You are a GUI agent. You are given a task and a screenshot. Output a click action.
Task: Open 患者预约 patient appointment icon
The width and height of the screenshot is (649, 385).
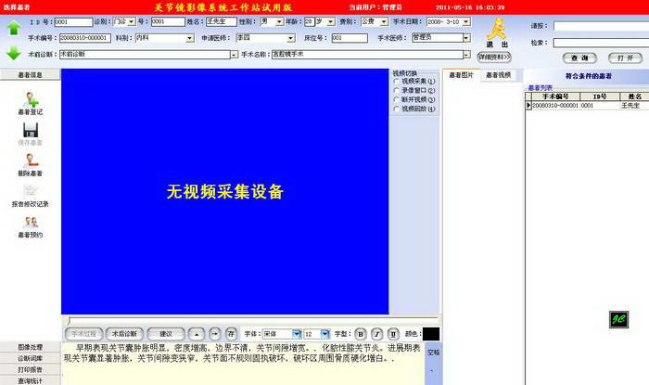pos(31,223)
